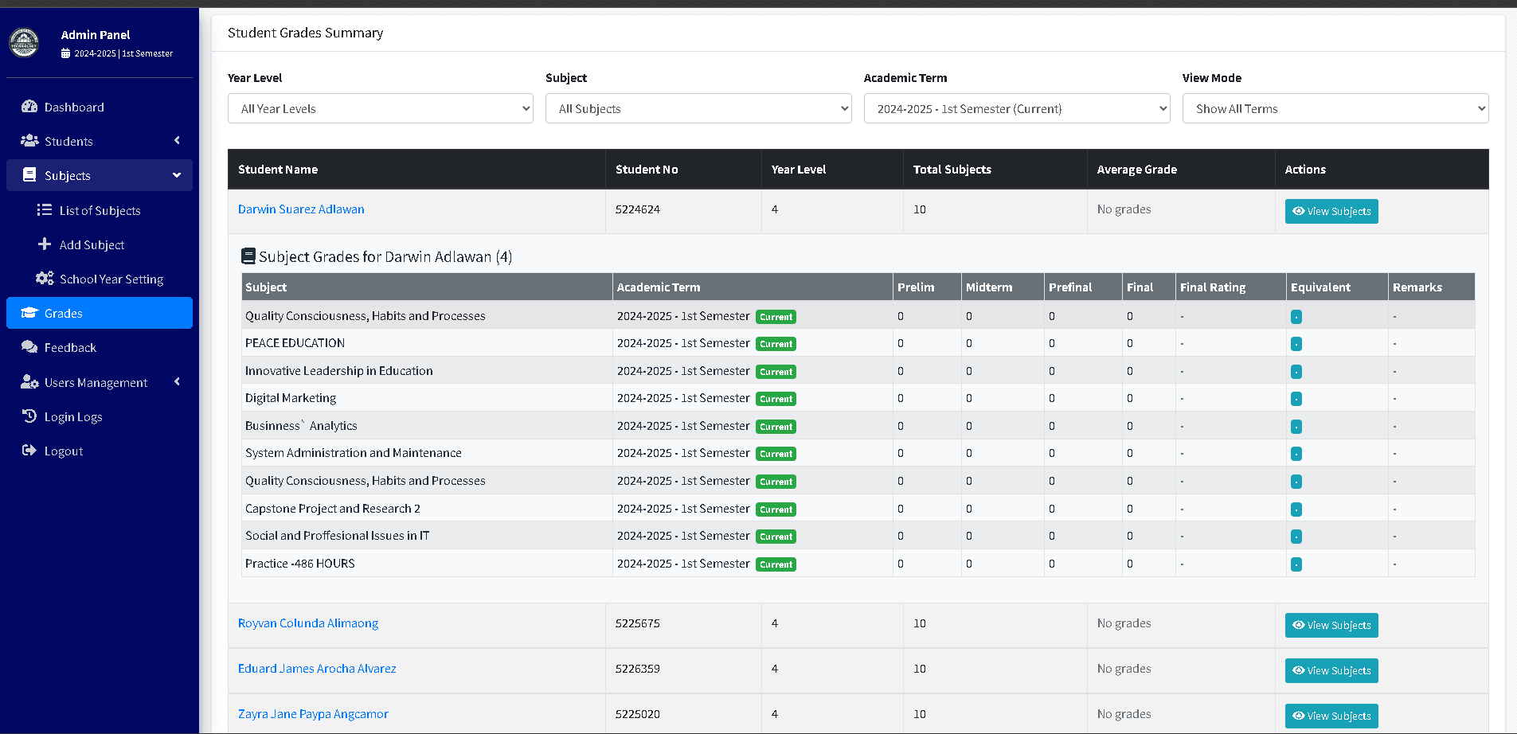
Task: Select School Year Setting in sidebar
Action: 100,279
